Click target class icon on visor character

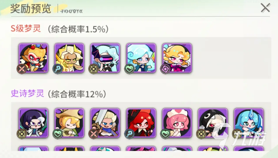(93, 69)
